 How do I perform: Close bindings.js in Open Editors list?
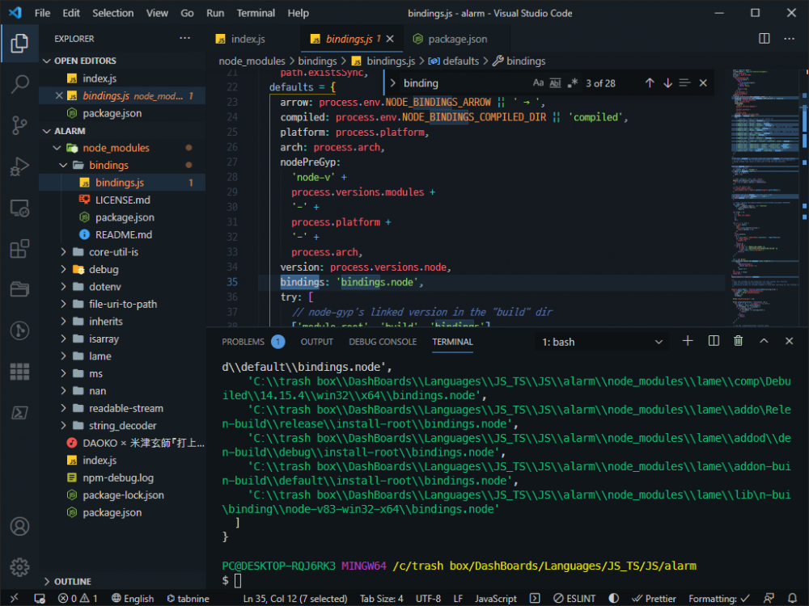point(59,96)
